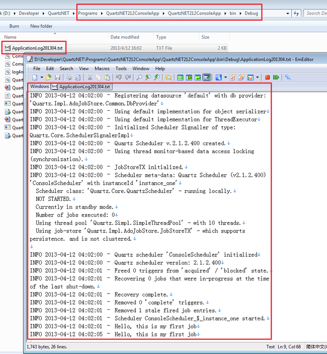Sort by the Name column header
This screenshot has width=327, height=354.
pyautogui.click(x=55, y=37)
